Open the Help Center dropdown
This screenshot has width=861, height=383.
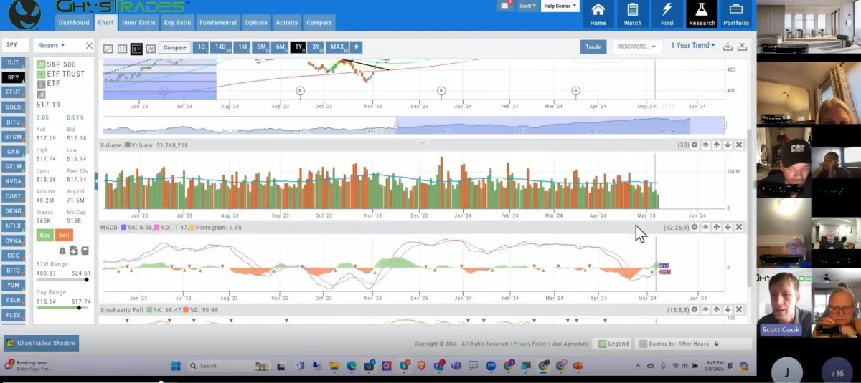click(x=560, y=6)
